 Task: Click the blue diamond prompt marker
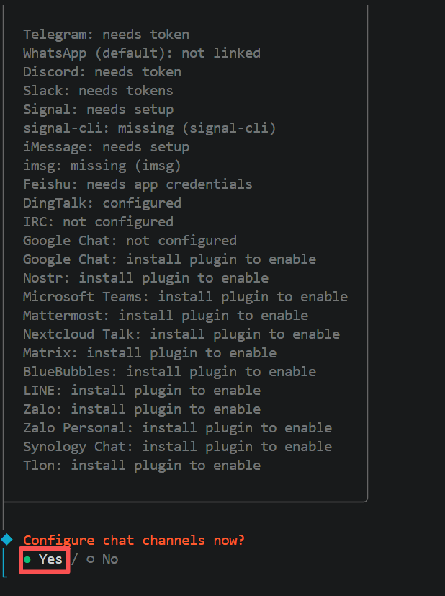tap(7, 540)
